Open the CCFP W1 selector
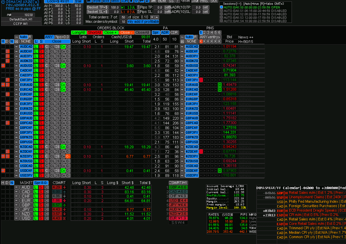This screenshot has height=244, width=346. tap(21, 24)
